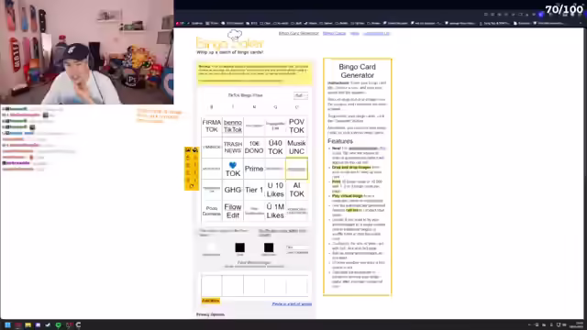Image resolution: width=587 pixels, height=330 pixels.
Task: Click the Fllow Edit bingo square
Action: [x=233, y=211]
